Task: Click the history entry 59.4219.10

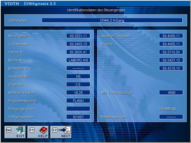Action: 171,68
